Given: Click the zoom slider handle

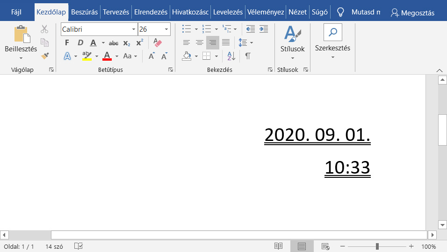Looking at the screenshot, I should (377, 246).
